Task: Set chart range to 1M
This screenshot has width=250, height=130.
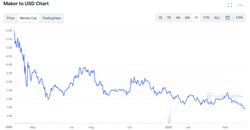Action: point(178,18)
